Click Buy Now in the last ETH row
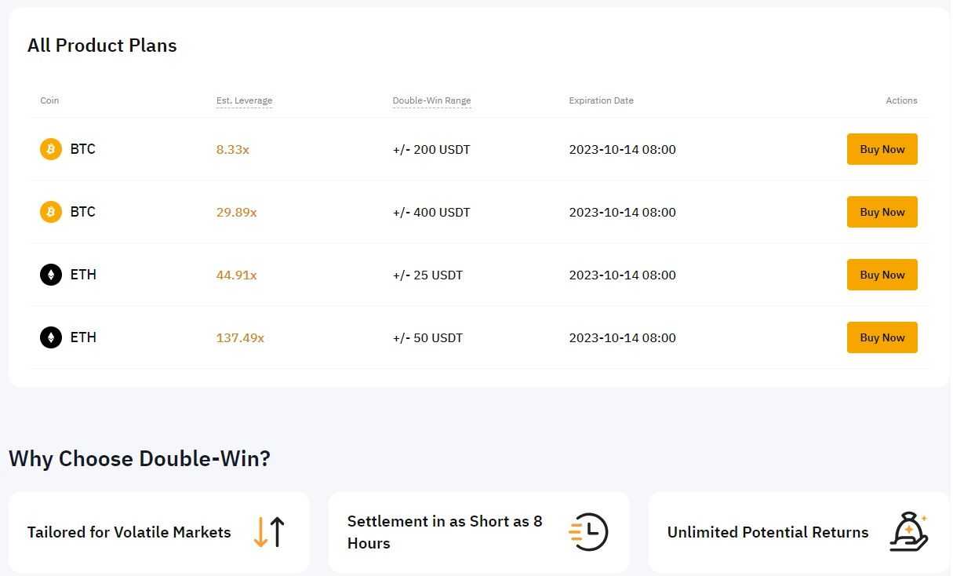 [882, 337]
